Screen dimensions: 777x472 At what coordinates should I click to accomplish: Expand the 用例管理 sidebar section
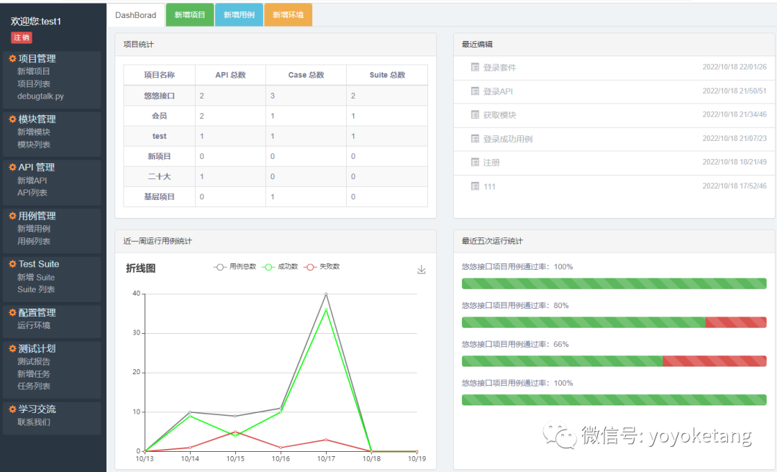[x=37, y=216]
